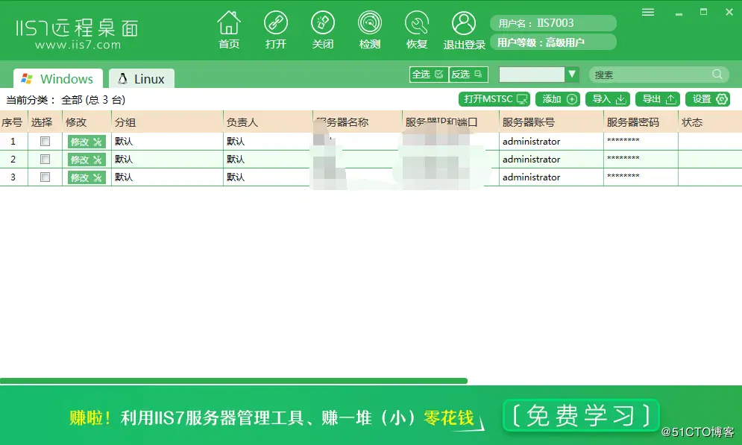This screenshot has height=445, width=742.
Task: Click the 用户等级 高级用户 label
Action: [x=553, y=42]
